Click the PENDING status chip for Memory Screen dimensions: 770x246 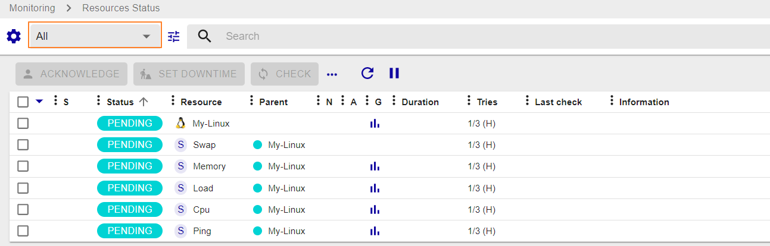pyautogui.click(x=130, y=166)
